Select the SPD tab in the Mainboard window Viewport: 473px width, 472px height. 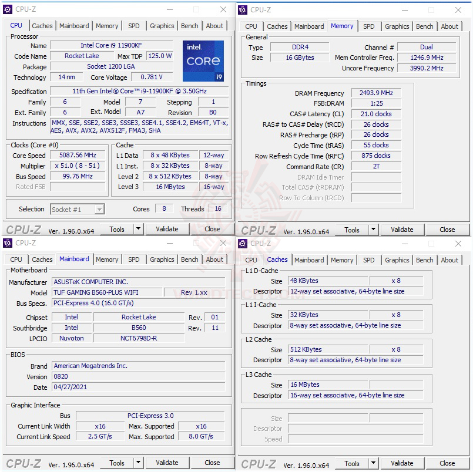pyautogui.click(x=133, y=259)
